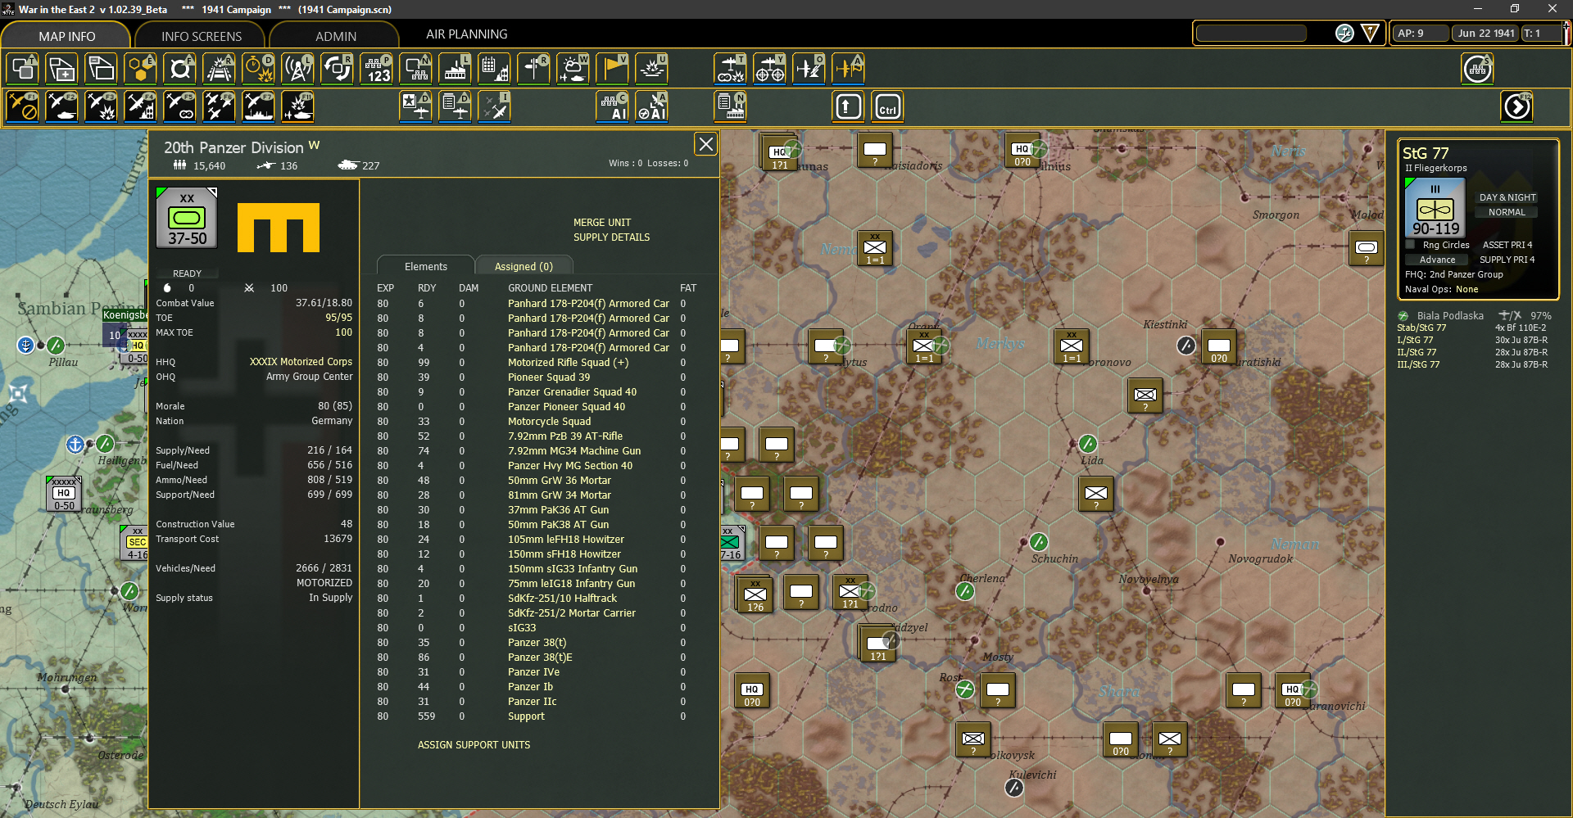This screenshot has width=1573, height=818.
Task: Close the 20th Panzer Division panel
Action: [705, 144]
